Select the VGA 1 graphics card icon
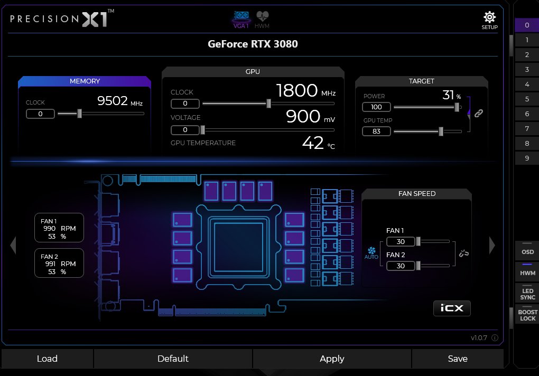This screenshot has width=539, height=376. coord(241,20)
